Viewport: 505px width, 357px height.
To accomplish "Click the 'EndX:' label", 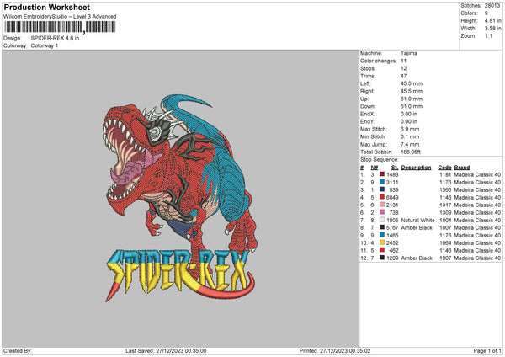I will click(368, 114).
